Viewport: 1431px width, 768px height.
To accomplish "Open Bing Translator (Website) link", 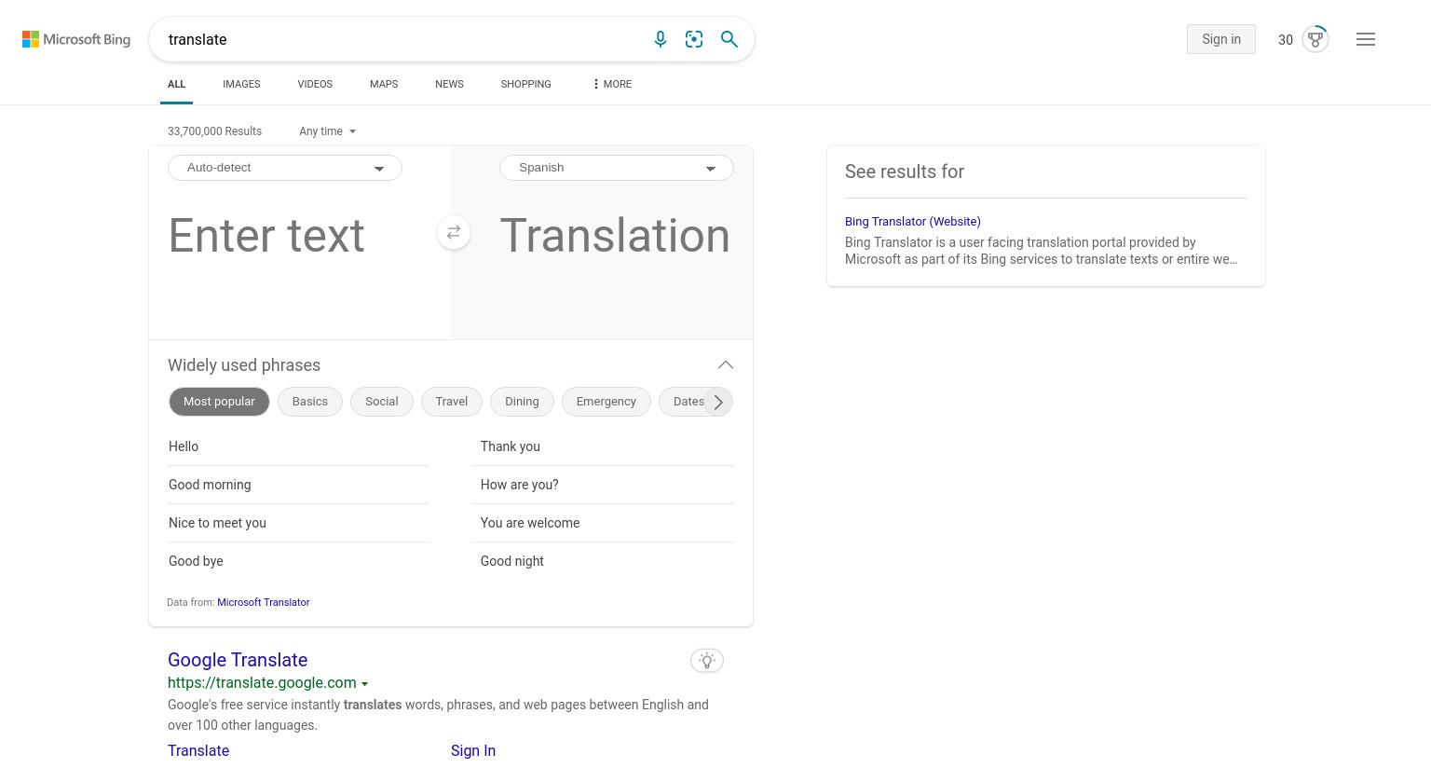I will (913, 222).
